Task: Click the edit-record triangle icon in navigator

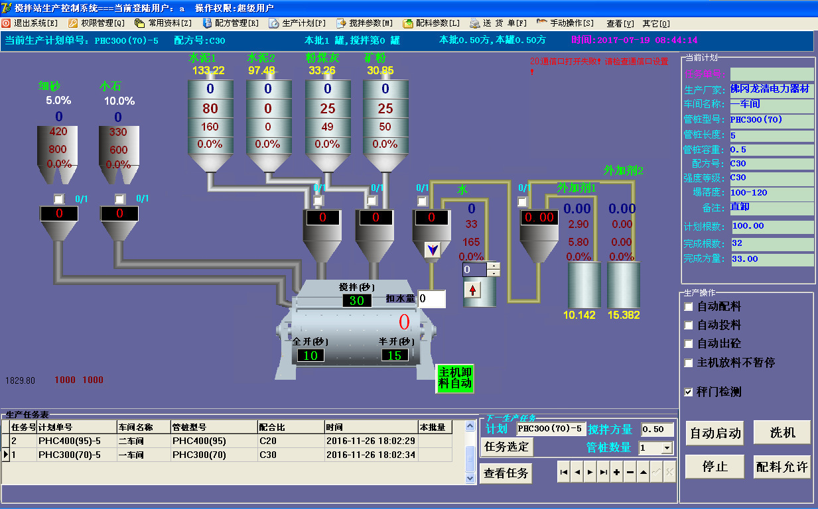Action: [x=644, y=472]
